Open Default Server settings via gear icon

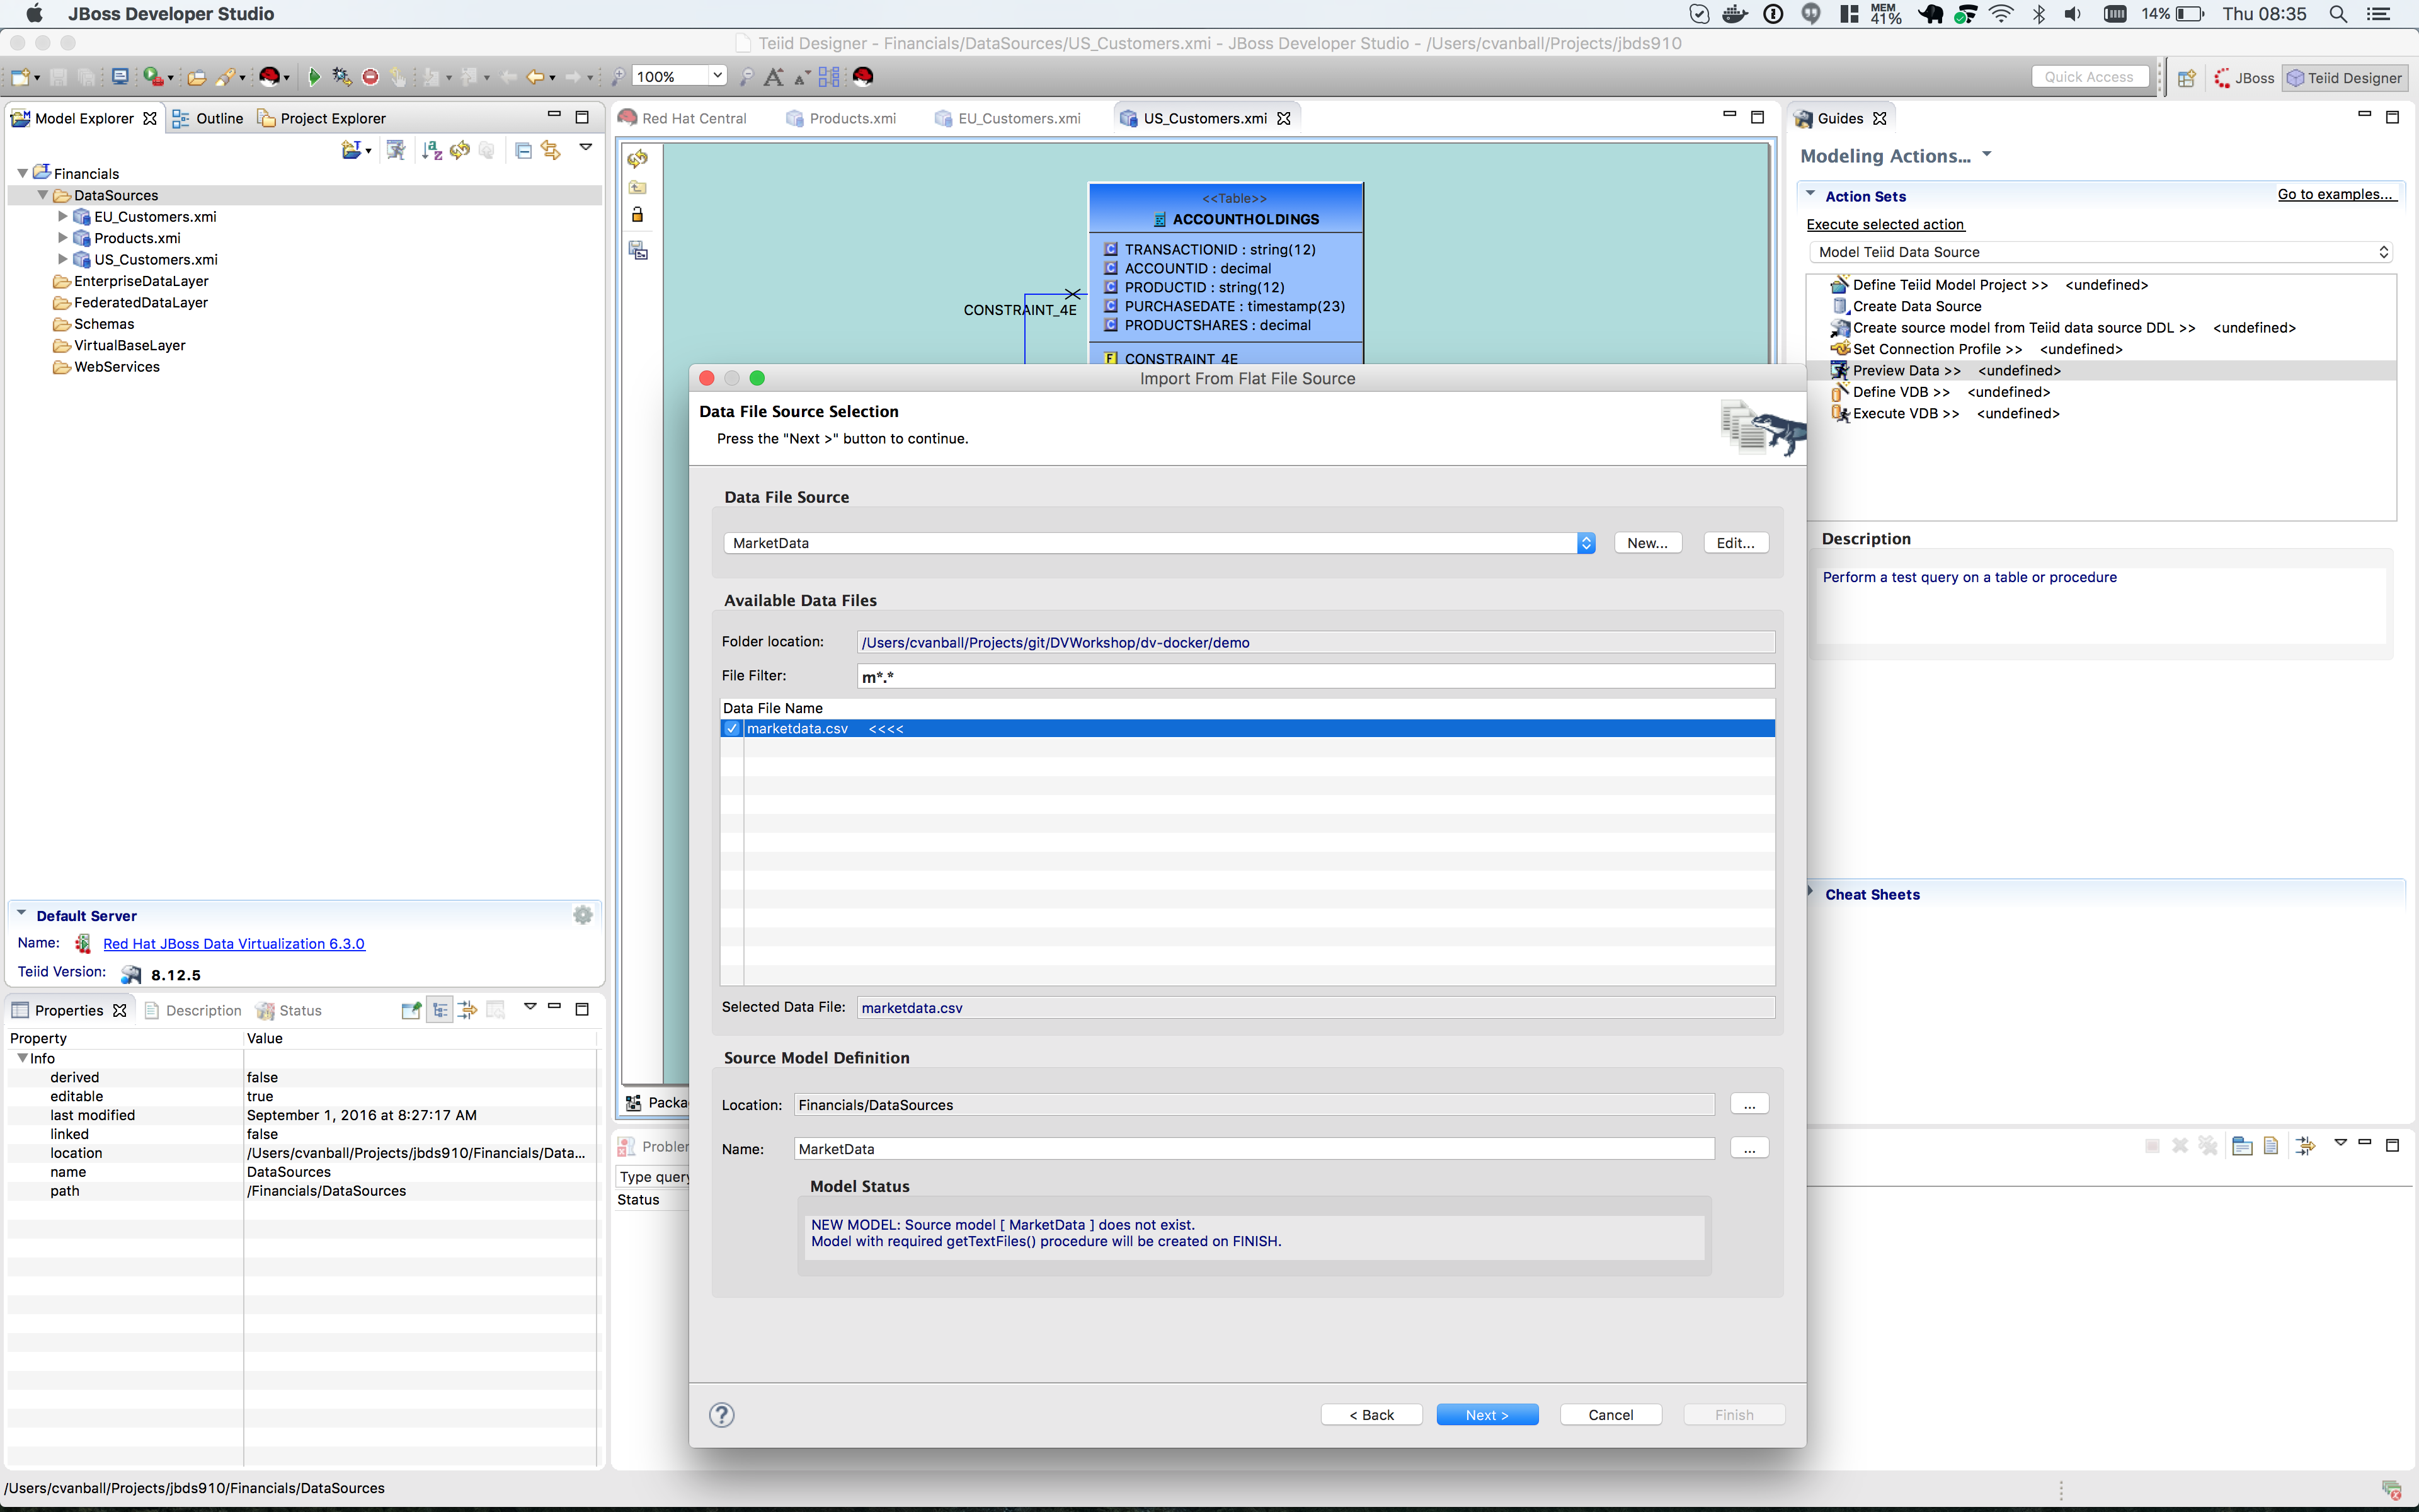583,914
